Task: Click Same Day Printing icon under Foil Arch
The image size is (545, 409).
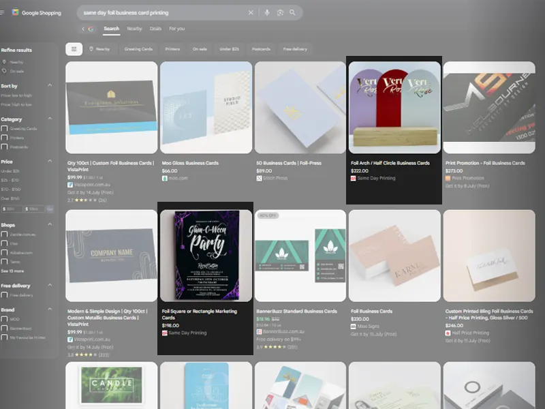Action: click(x=353, y=178)
